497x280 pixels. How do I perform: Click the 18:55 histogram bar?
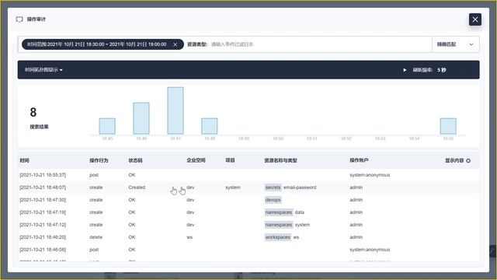point(448,126)
